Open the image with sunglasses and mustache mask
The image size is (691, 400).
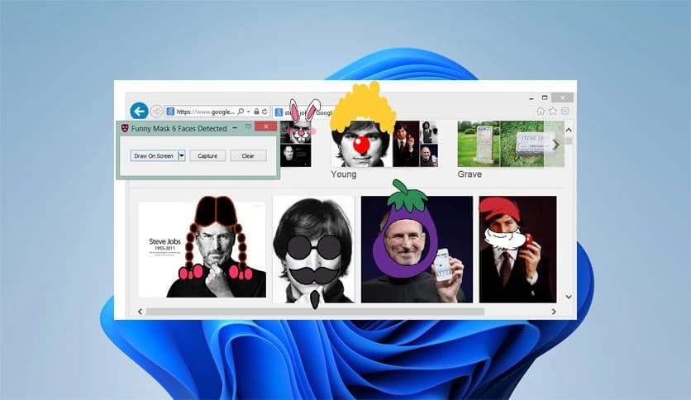[x=314, y=250]
